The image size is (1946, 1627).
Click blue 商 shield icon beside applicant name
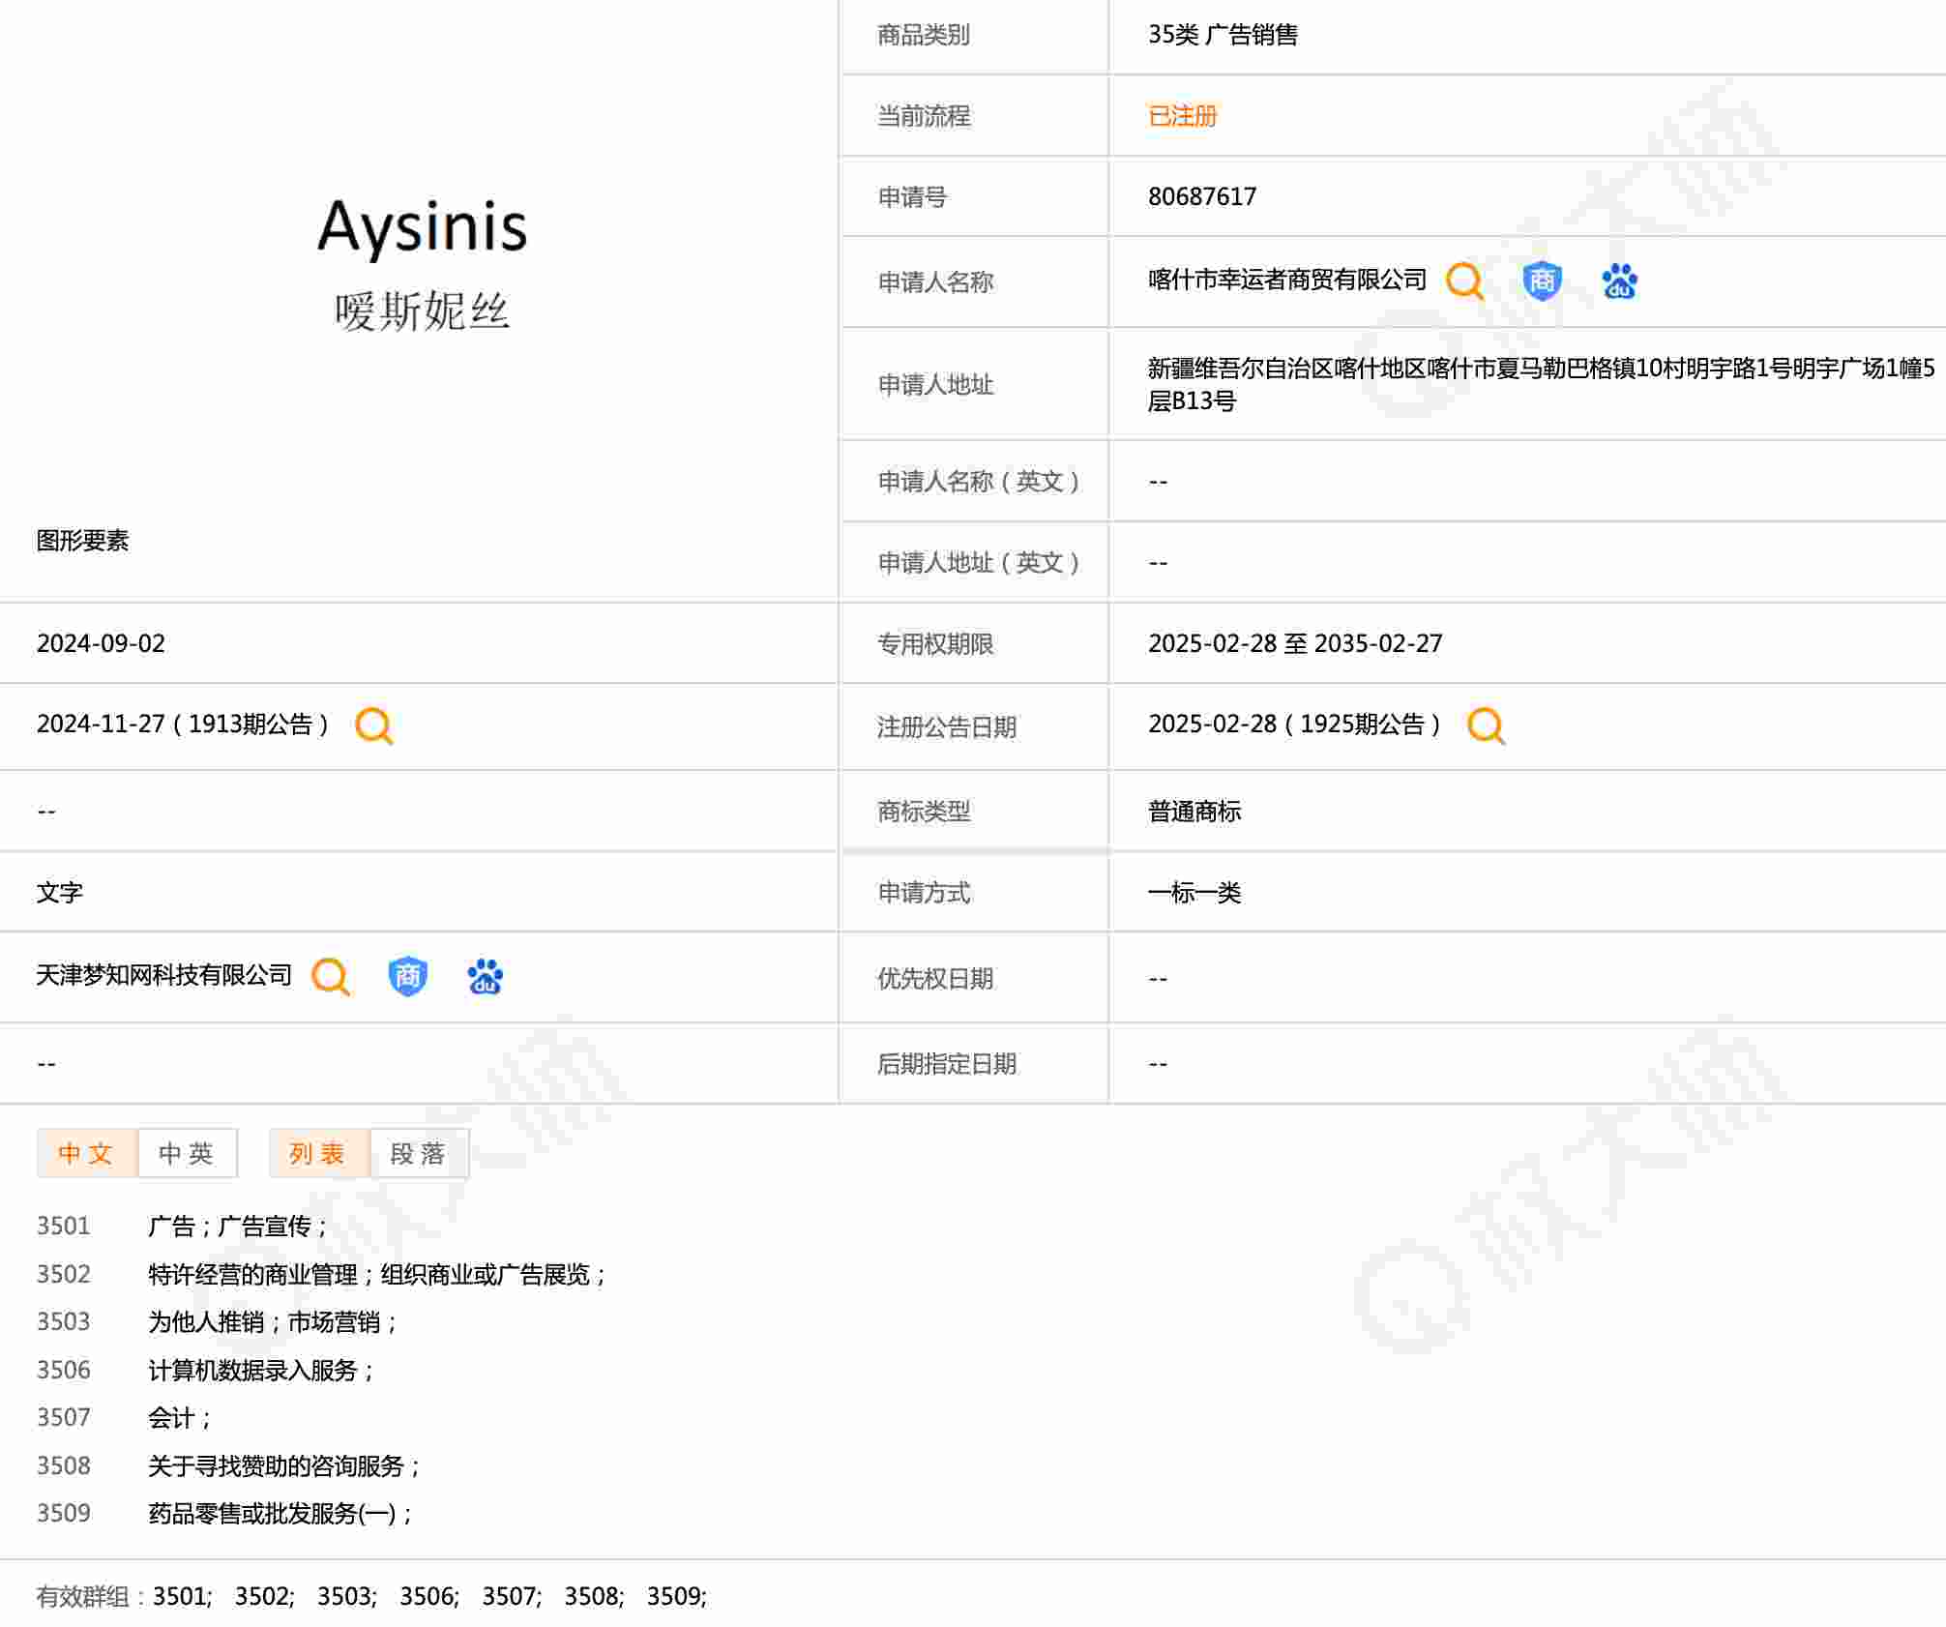1542,281
